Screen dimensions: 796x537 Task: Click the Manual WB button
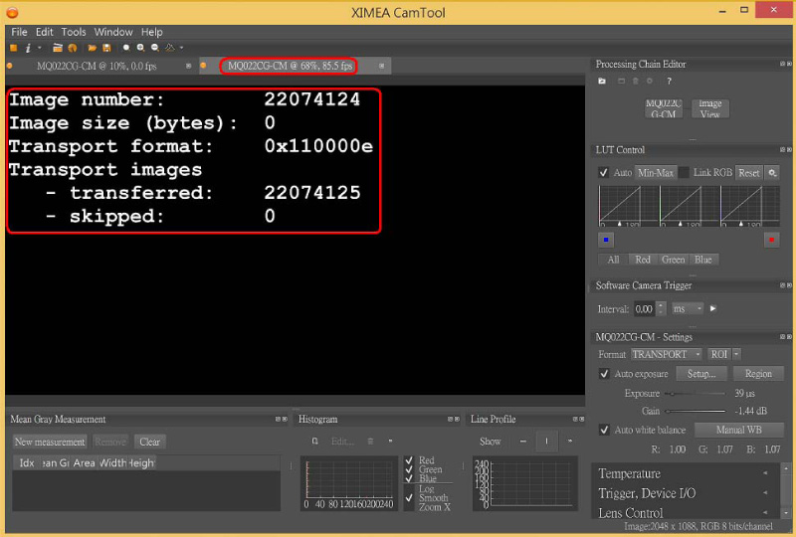[x=737, y=431]
